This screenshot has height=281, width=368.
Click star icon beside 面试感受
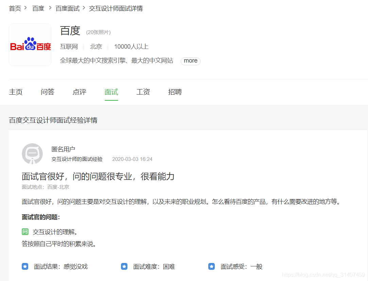pyautogui.click(x=211, y=266)
